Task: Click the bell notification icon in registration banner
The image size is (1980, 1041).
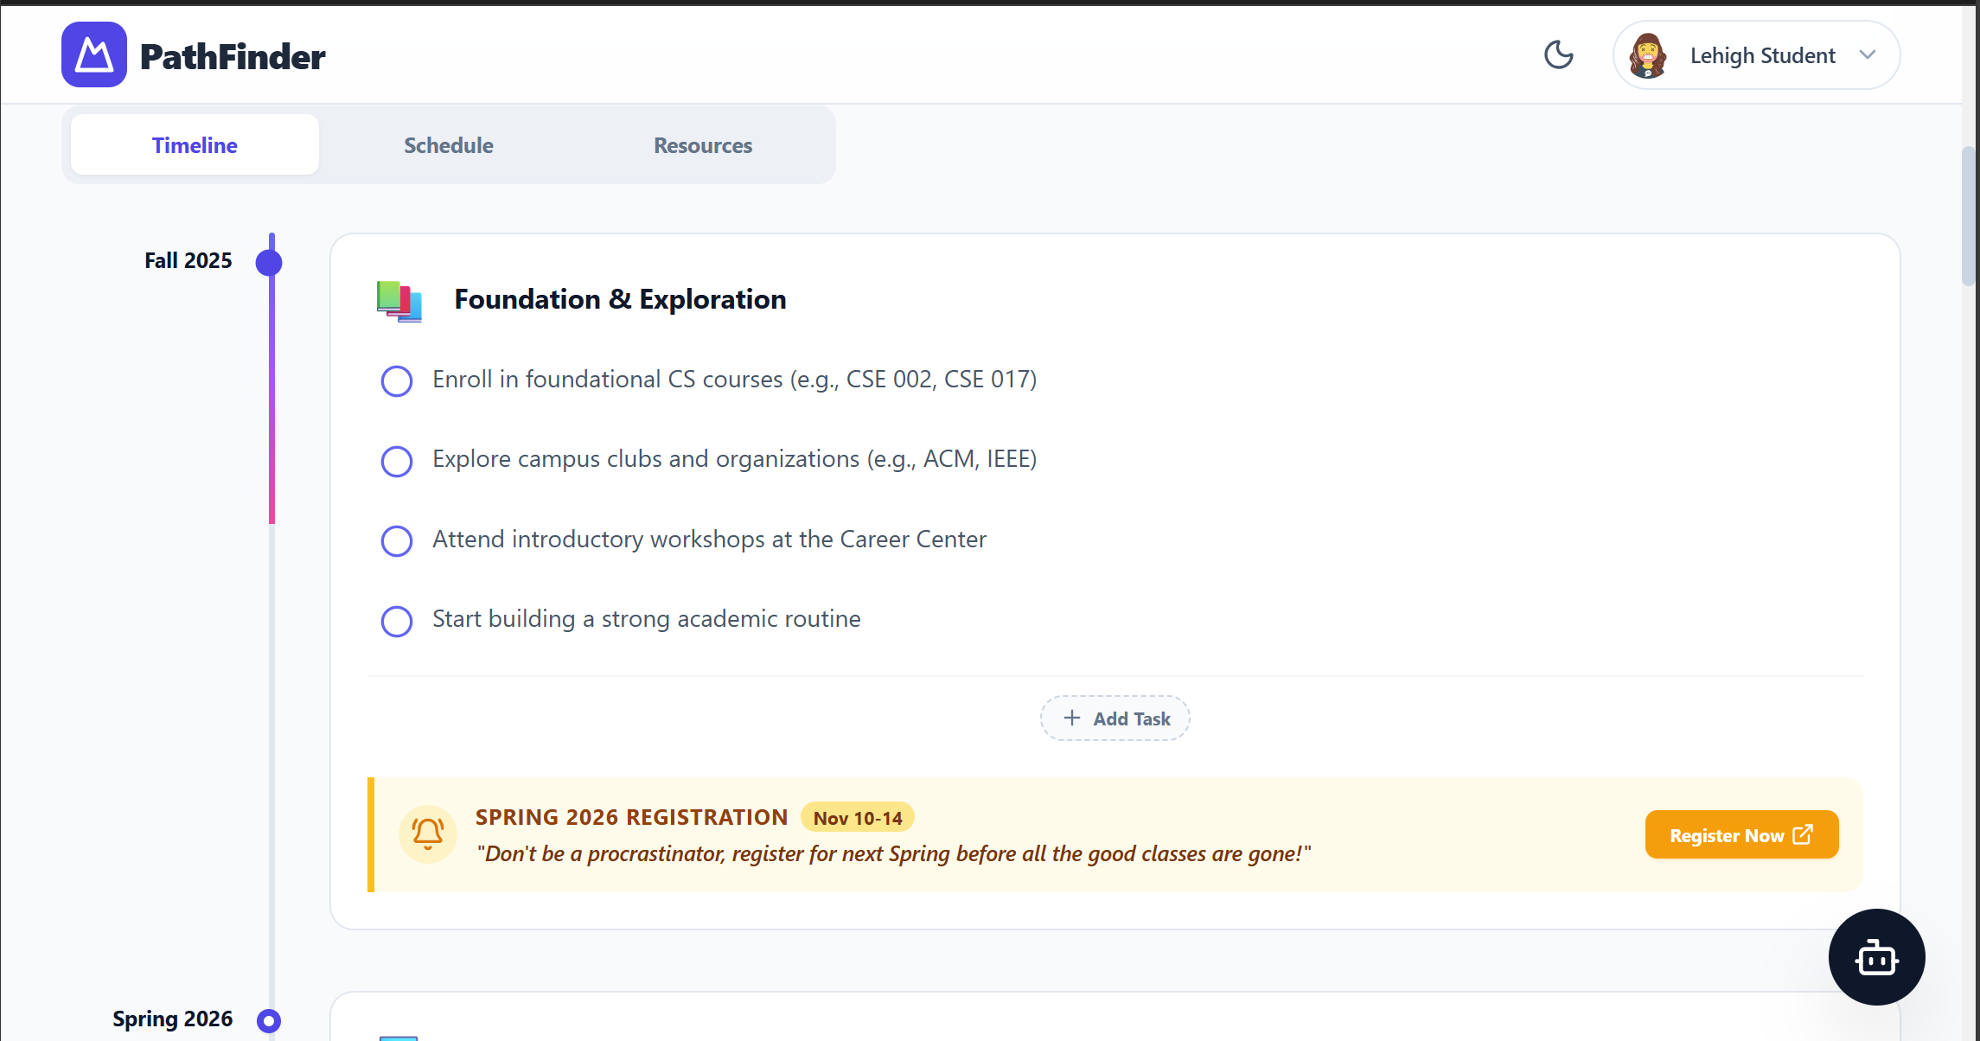Action: (x=428, y=833)
